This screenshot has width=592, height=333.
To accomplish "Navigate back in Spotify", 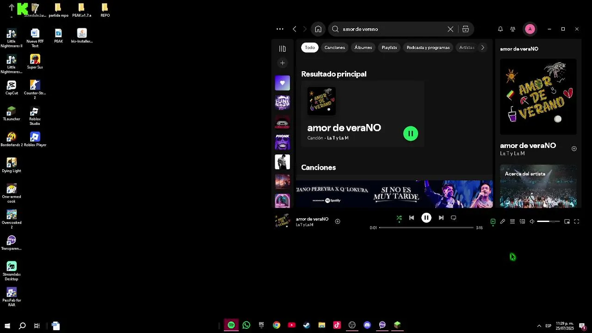I will pyautogui.click(x=295, y=29).
